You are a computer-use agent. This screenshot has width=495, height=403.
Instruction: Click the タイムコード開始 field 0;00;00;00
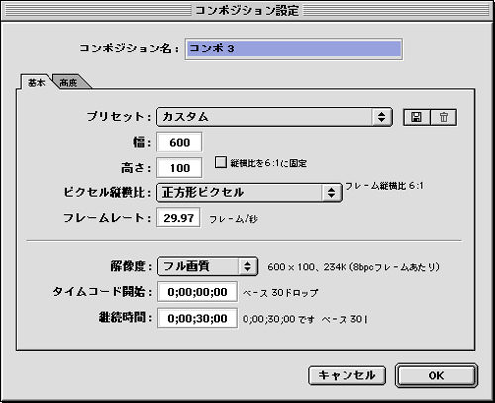click(197, 292)
